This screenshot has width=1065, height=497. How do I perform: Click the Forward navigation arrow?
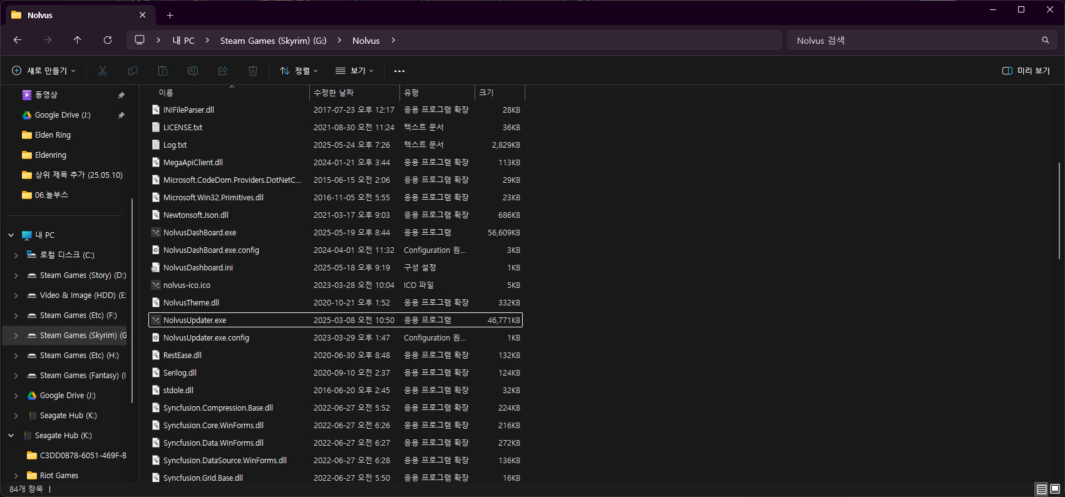point(48,40)
